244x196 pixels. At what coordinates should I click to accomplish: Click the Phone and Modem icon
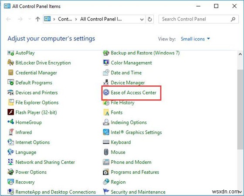(106, 162)
